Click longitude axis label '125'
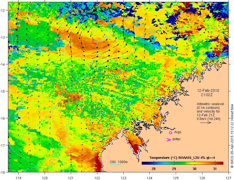234x180 pixels. 176,178
